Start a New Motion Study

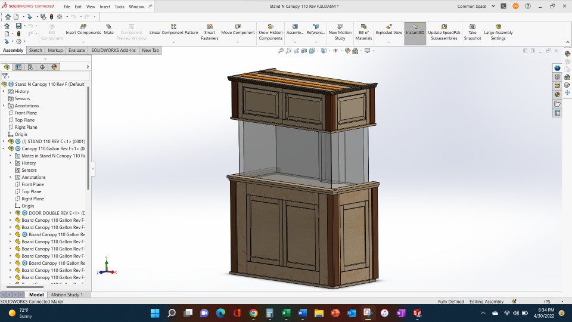coord(340,32)
